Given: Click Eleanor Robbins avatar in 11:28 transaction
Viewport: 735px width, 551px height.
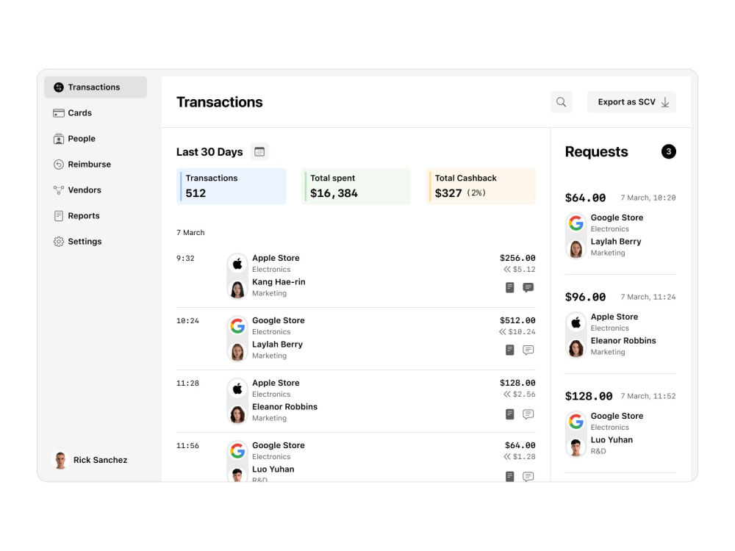Looking at the screenshot, I should 237,414.
